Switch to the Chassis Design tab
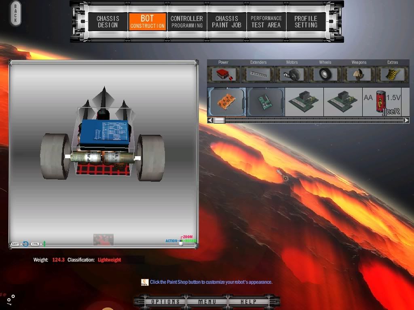The width and height of the screenshot is (414, 310). (x=108, y=22)
